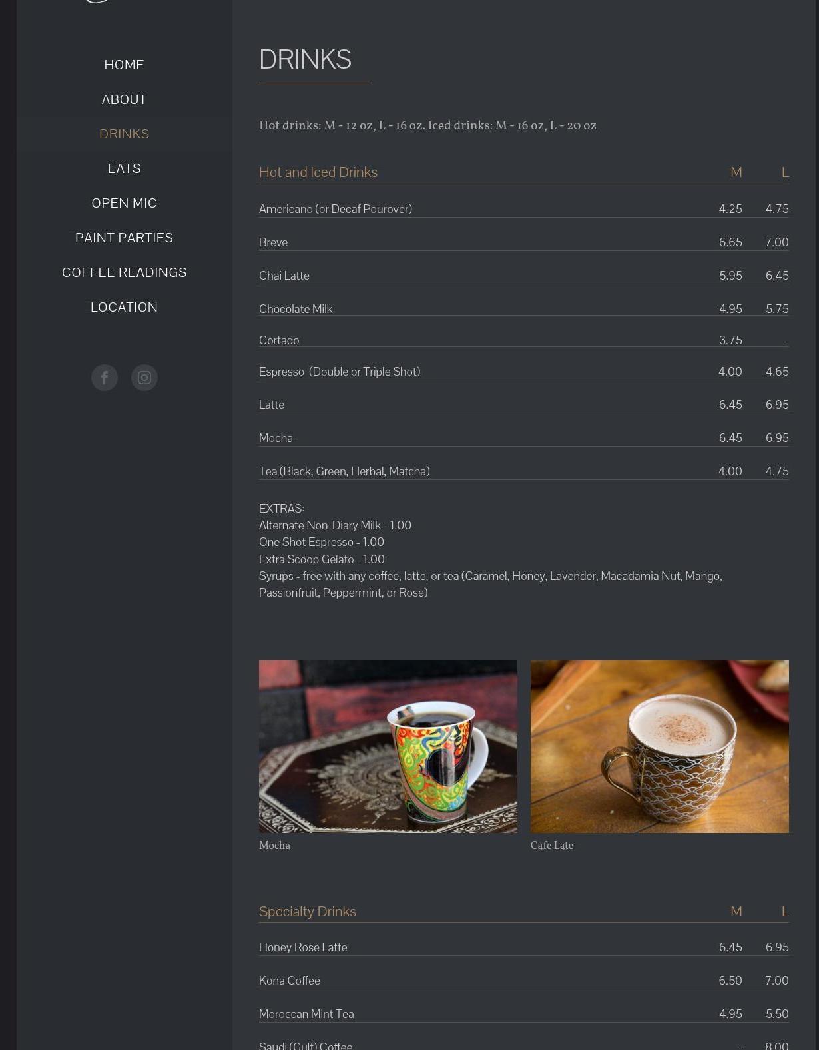819x1050 pixels.
Task: Open the Instagram social icon
Action: (144, 378)
